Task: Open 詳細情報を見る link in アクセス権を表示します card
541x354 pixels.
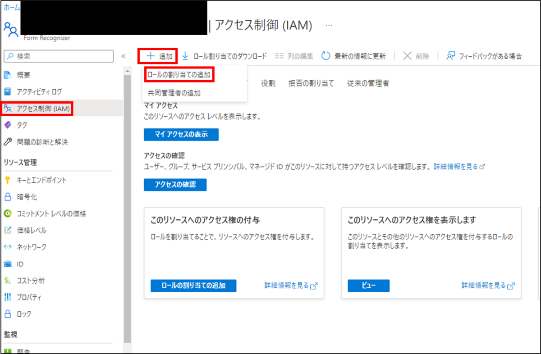Action: (x=488, y=286)
